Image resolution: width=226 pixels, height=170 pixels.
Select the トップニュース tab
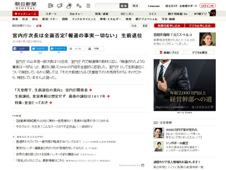pos(25,14)
